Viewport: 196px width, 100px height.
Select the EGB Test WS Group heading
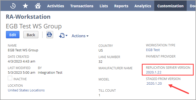34,26
